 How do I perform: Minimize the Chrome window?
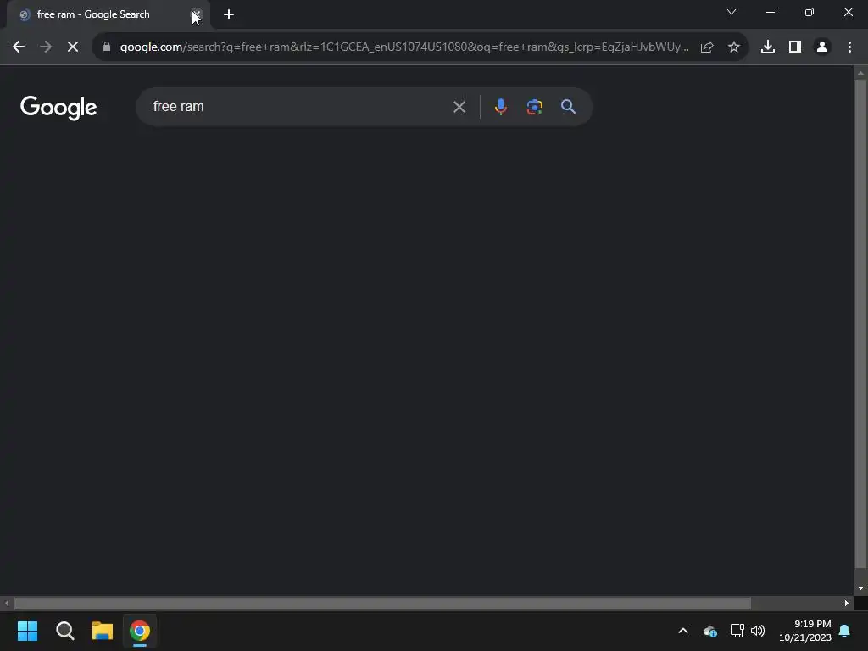tap(770, 12)
